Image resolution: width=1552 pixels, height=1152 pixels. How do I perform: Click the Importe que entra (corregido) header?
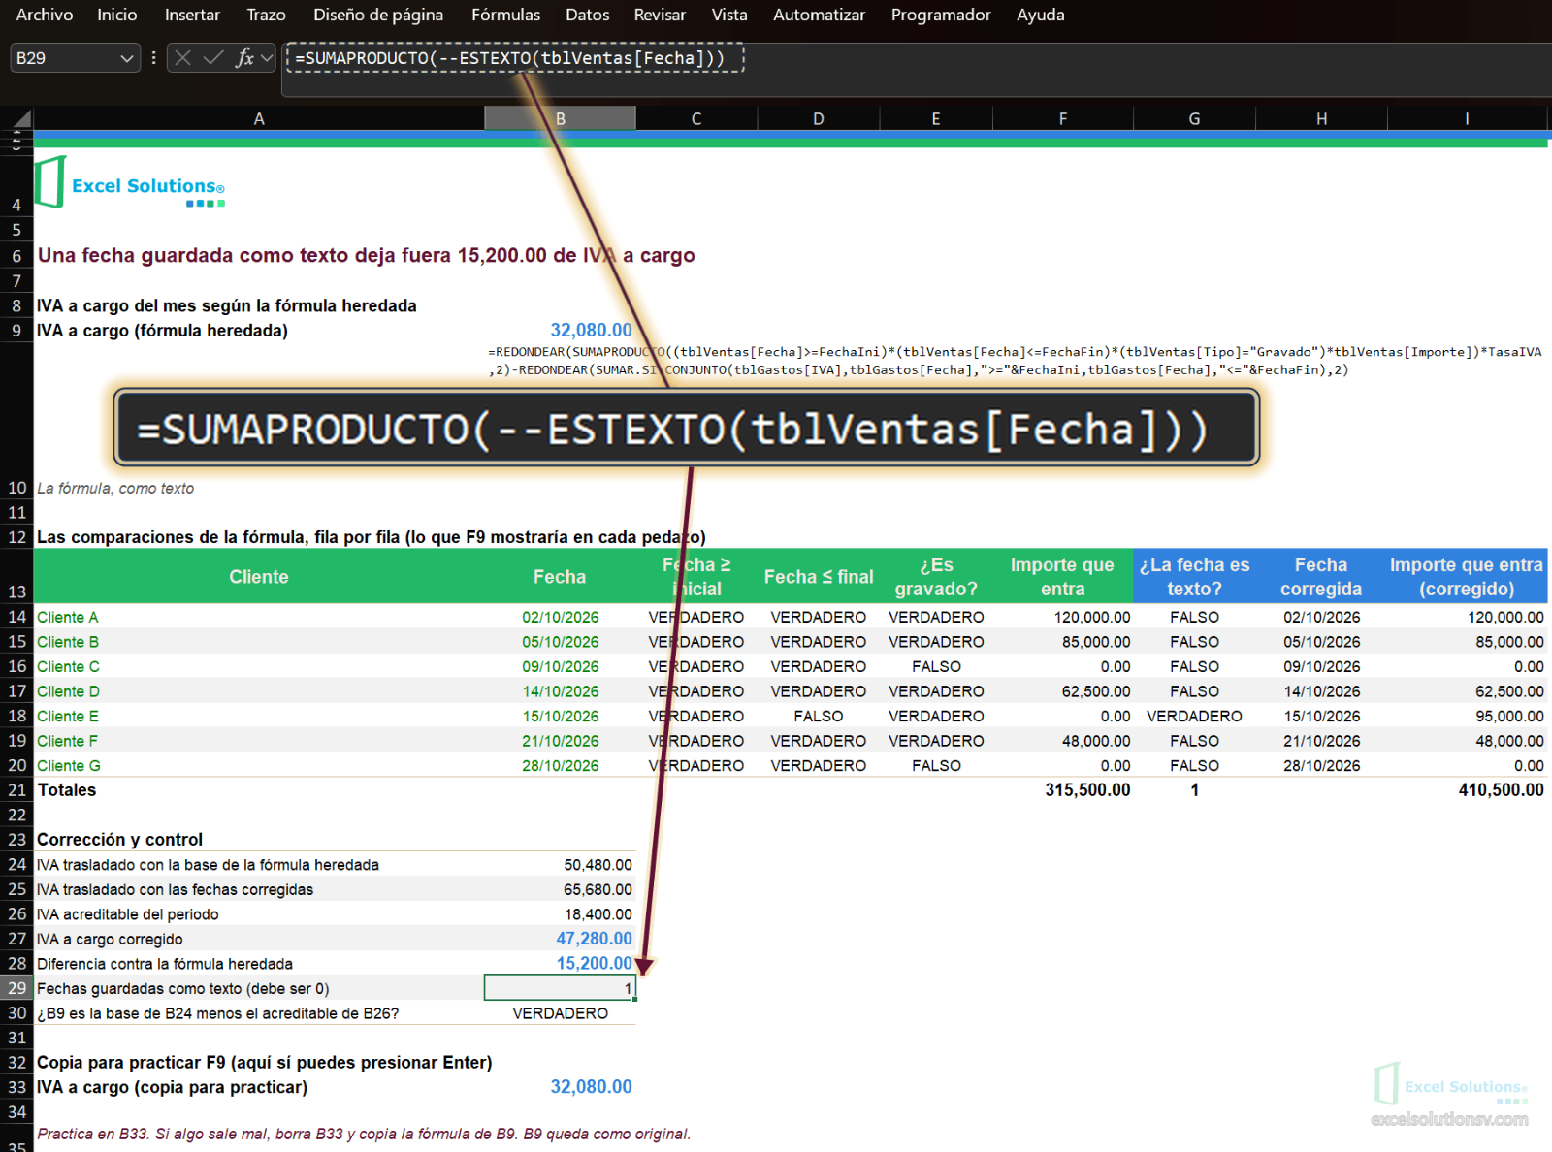[1467, 576]
